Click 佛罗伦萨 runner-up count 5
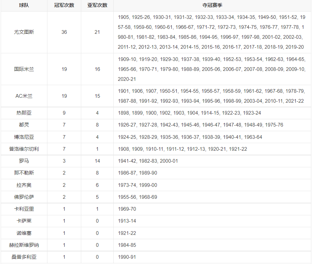 pos(97,197)
